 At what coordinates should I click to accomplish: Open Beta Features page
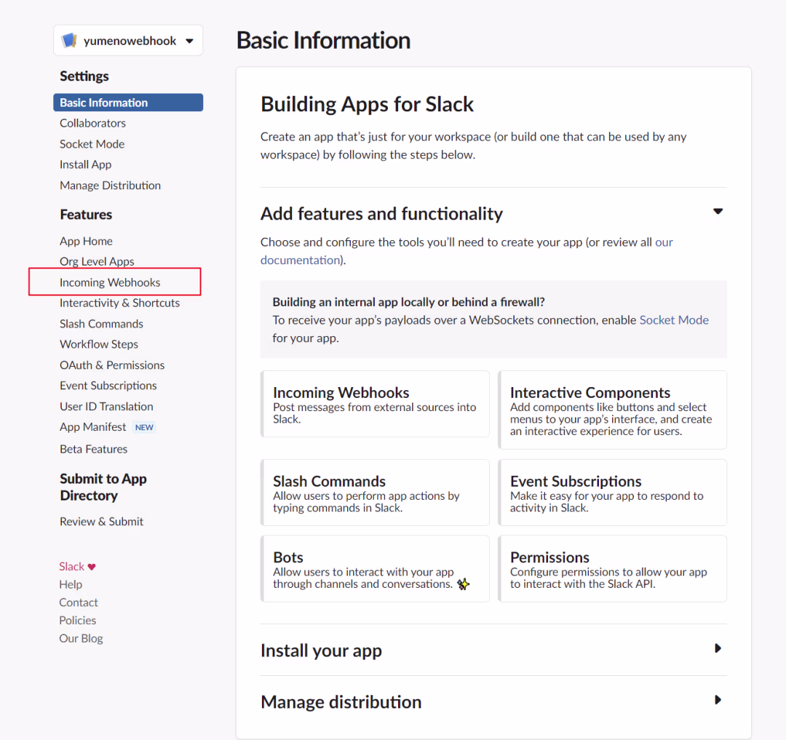click(x=94, y=450)
